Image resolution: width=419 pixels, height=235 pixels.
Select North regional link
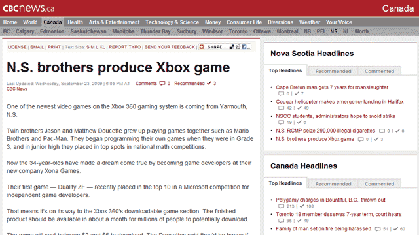click(x=362, y=31)
